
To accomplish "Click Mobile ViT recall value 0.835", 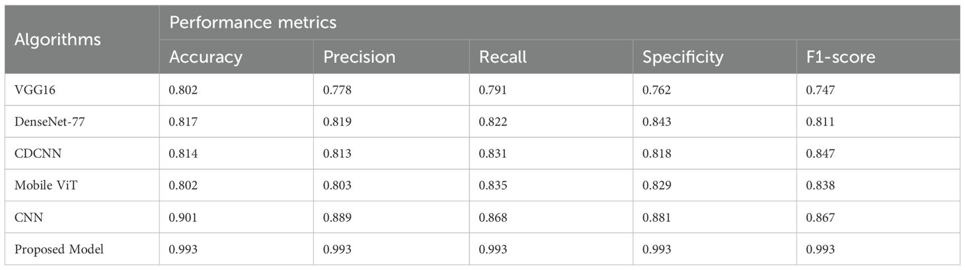I will 492,186.
